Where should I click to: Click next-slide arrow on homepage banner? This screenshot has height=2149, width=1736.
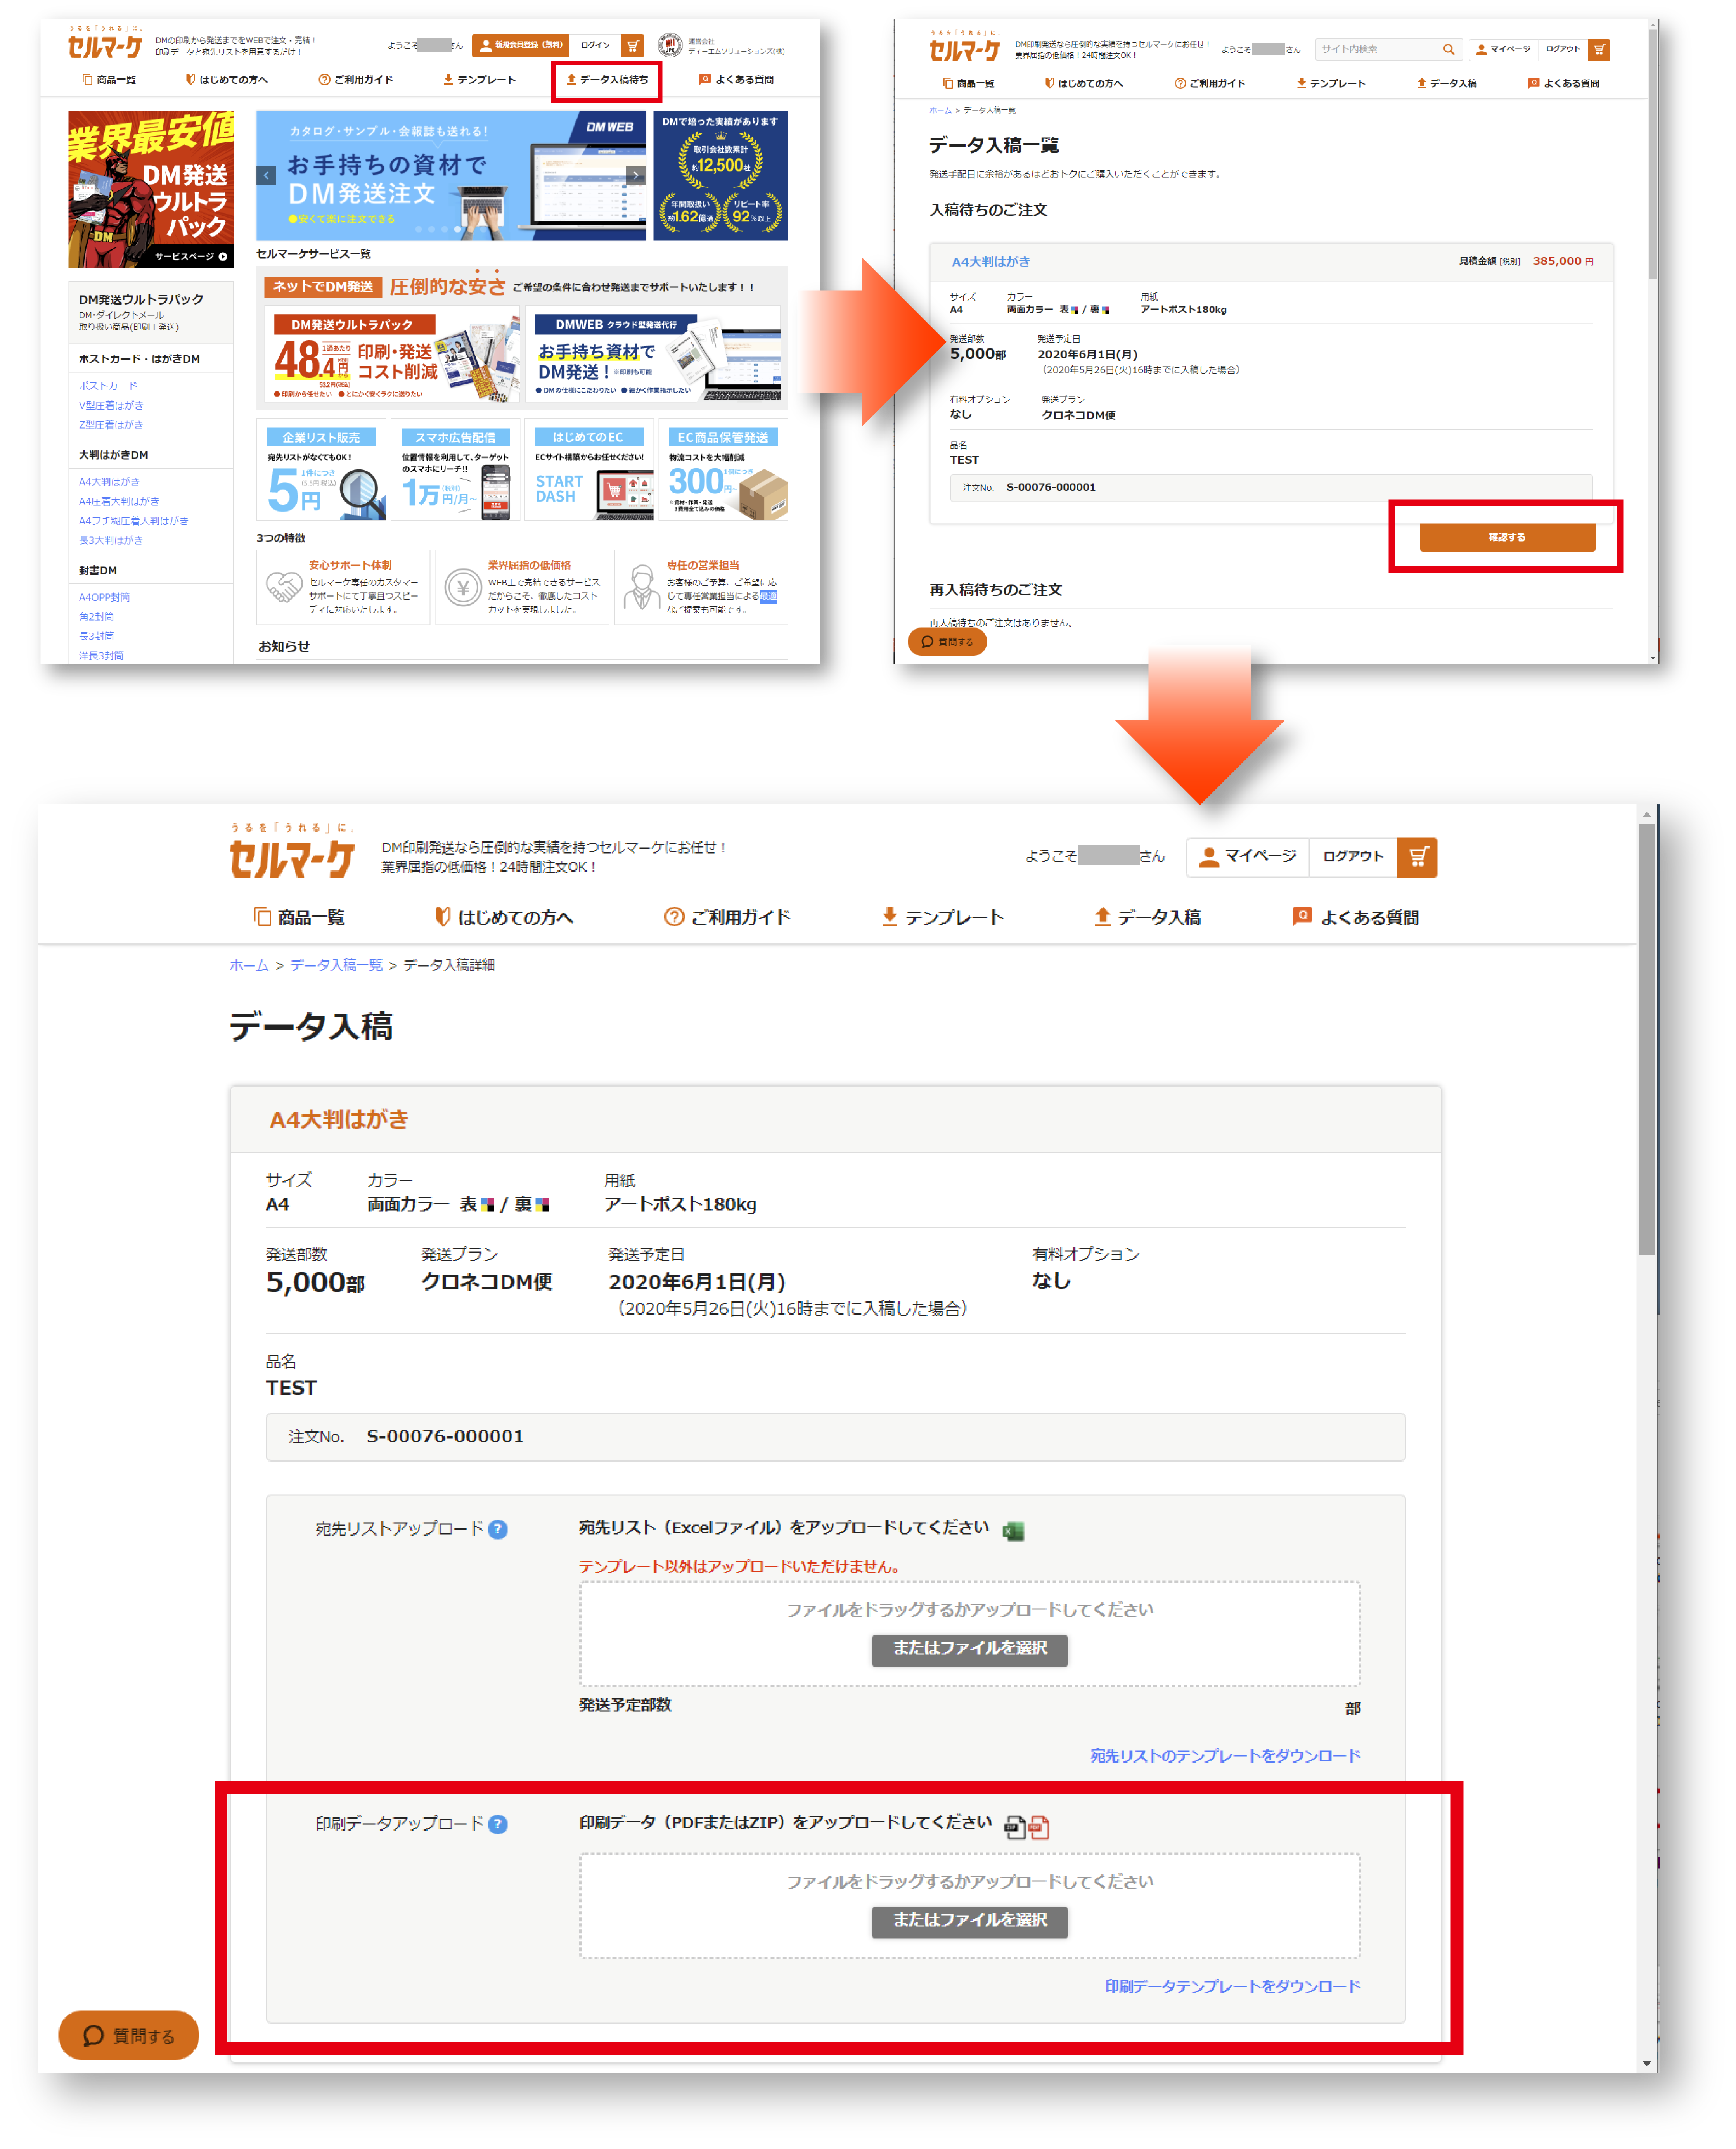(635, 175)
